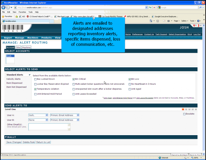Click the red Stop loading icon
Screen dimensions: 206x160
click(154, 7)
